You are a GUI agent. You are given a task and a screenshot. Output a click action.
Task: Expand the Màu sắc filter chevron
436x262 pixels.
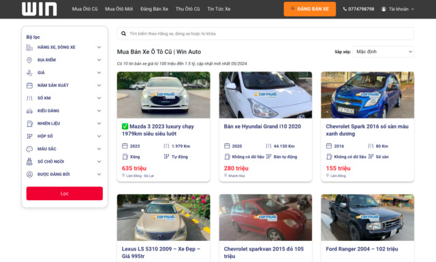pos(99,149)
